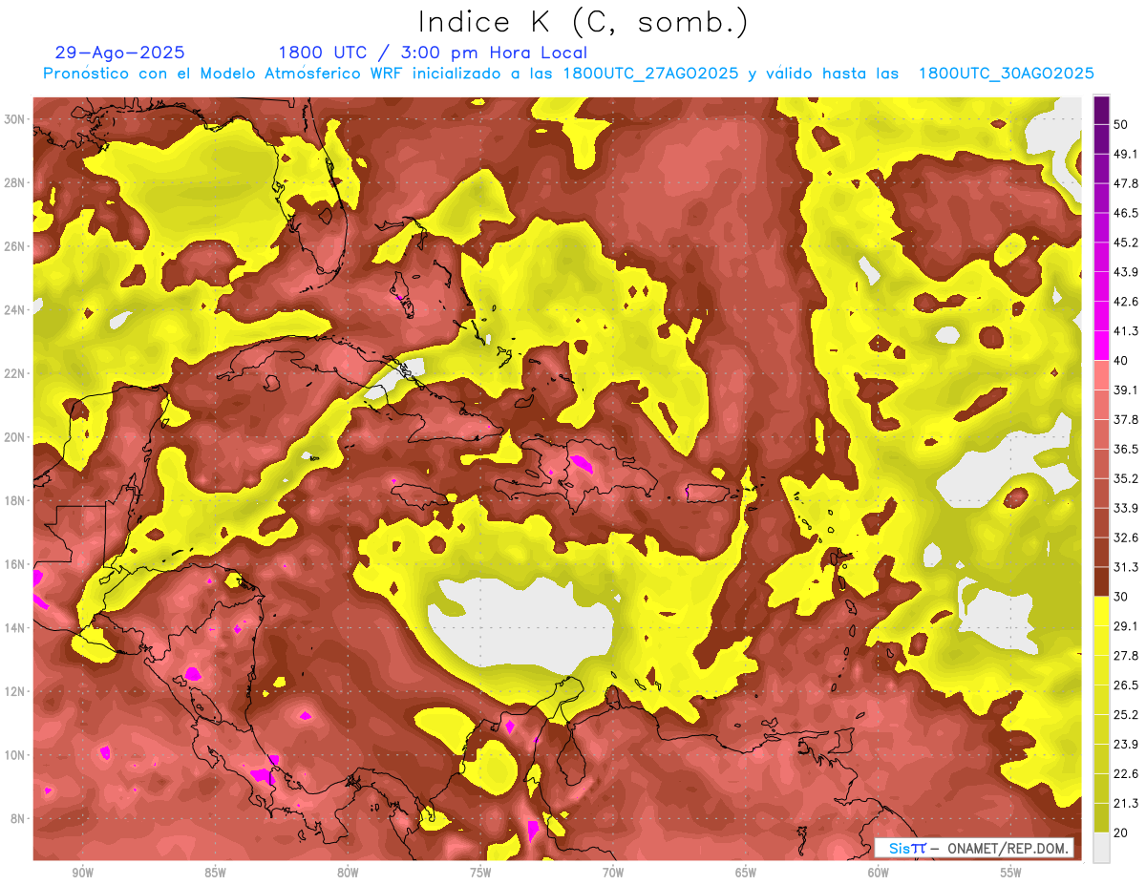Click the colorbar value "31.3"
Screen dimensions: 1146x885
point(1126,567)
